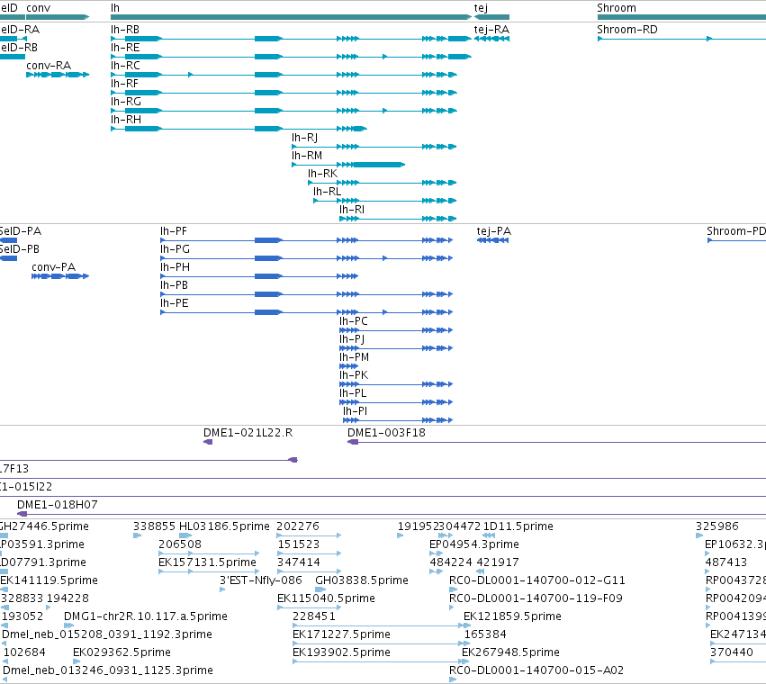Click the purple marker under DME1-021L22.R
Screen dimensions: 766x684
click(x=208, y=442)
